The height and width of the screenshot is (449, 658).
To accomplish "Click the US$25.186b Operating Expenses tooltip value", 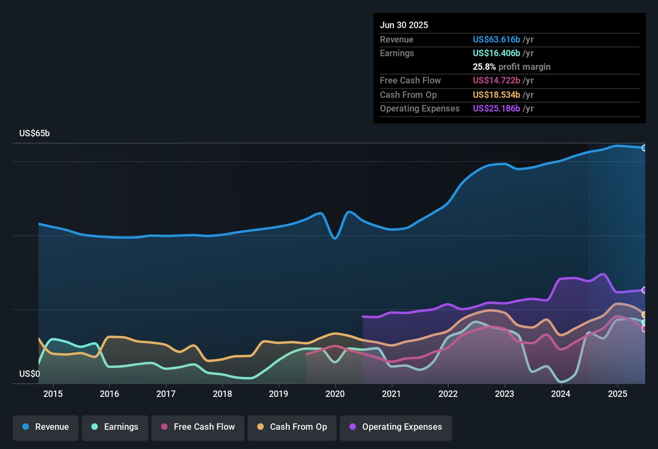I will (x=496, y=109).
